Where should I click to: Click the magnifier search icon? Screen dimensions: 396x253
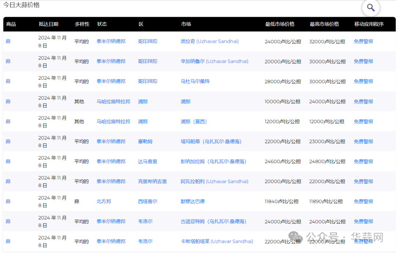coord(370,8)
